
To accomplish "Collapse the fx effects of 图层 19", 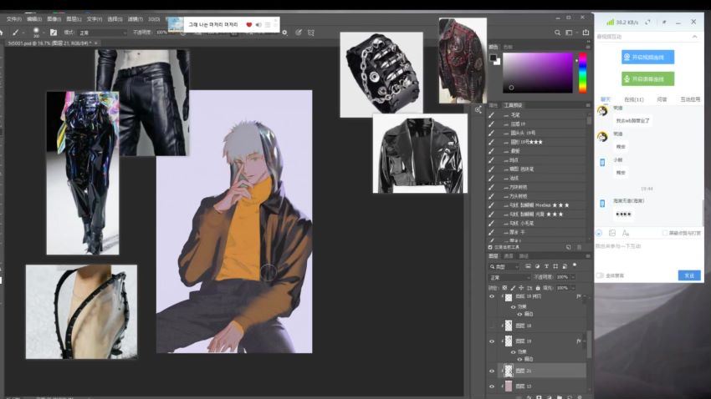I will coord(585,341).
